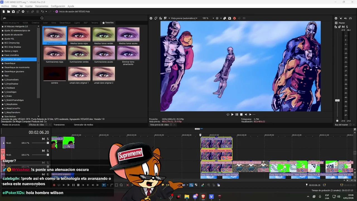Select the umad_golpes_video_toma clip on timeline

click(288, 166)
